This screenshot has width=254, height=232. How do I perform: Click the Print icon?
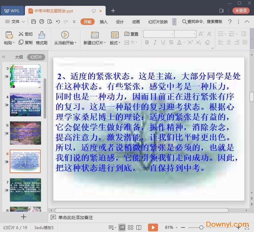coord(42,22)
